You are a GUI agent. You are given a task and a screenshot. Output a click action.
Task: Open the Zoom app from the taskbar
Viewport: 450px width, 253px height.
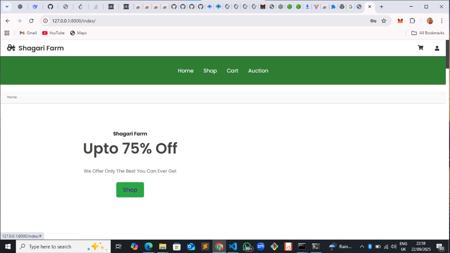click(x=260, y=246)
